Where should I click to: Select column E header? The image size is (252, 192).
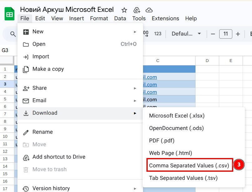231,61
